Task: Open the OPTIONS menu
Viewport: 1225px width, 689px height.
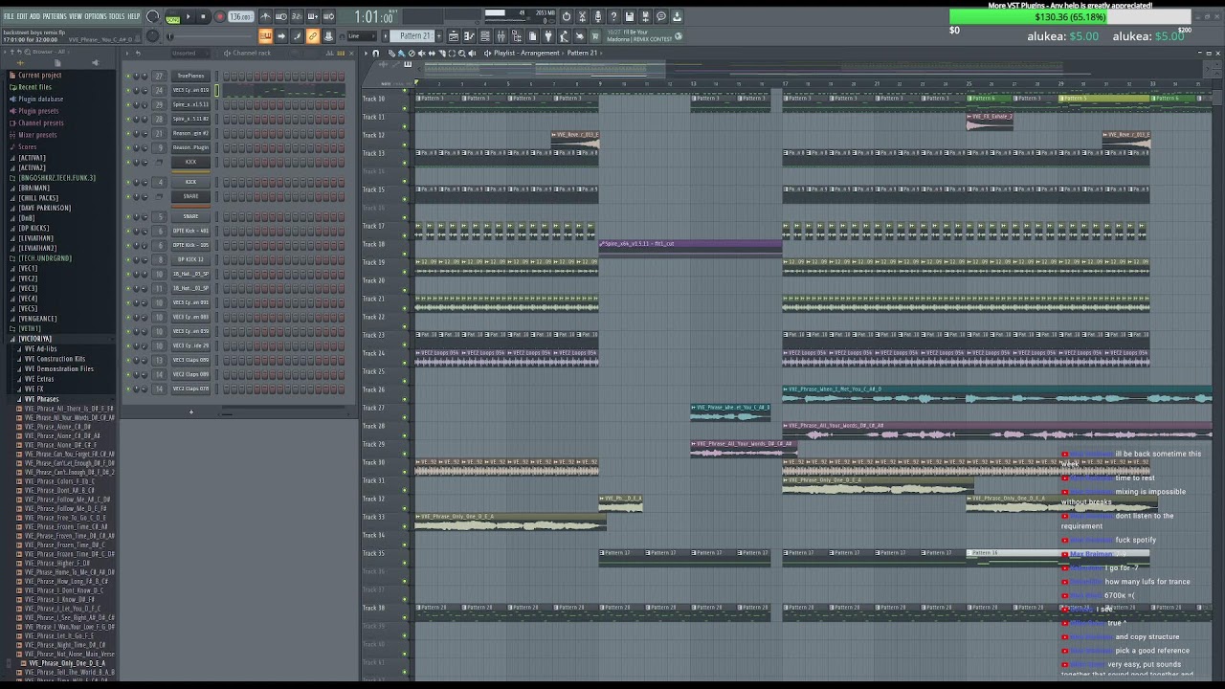Action: click(96, 16)
